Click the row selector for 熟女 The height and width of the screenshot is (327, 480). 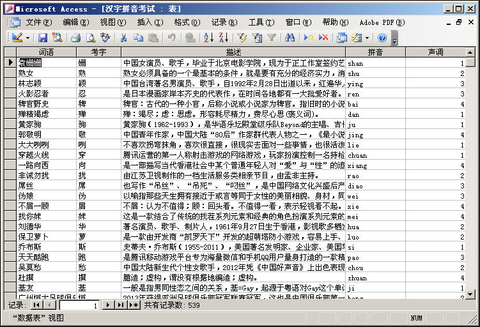(x=10, y=73)
